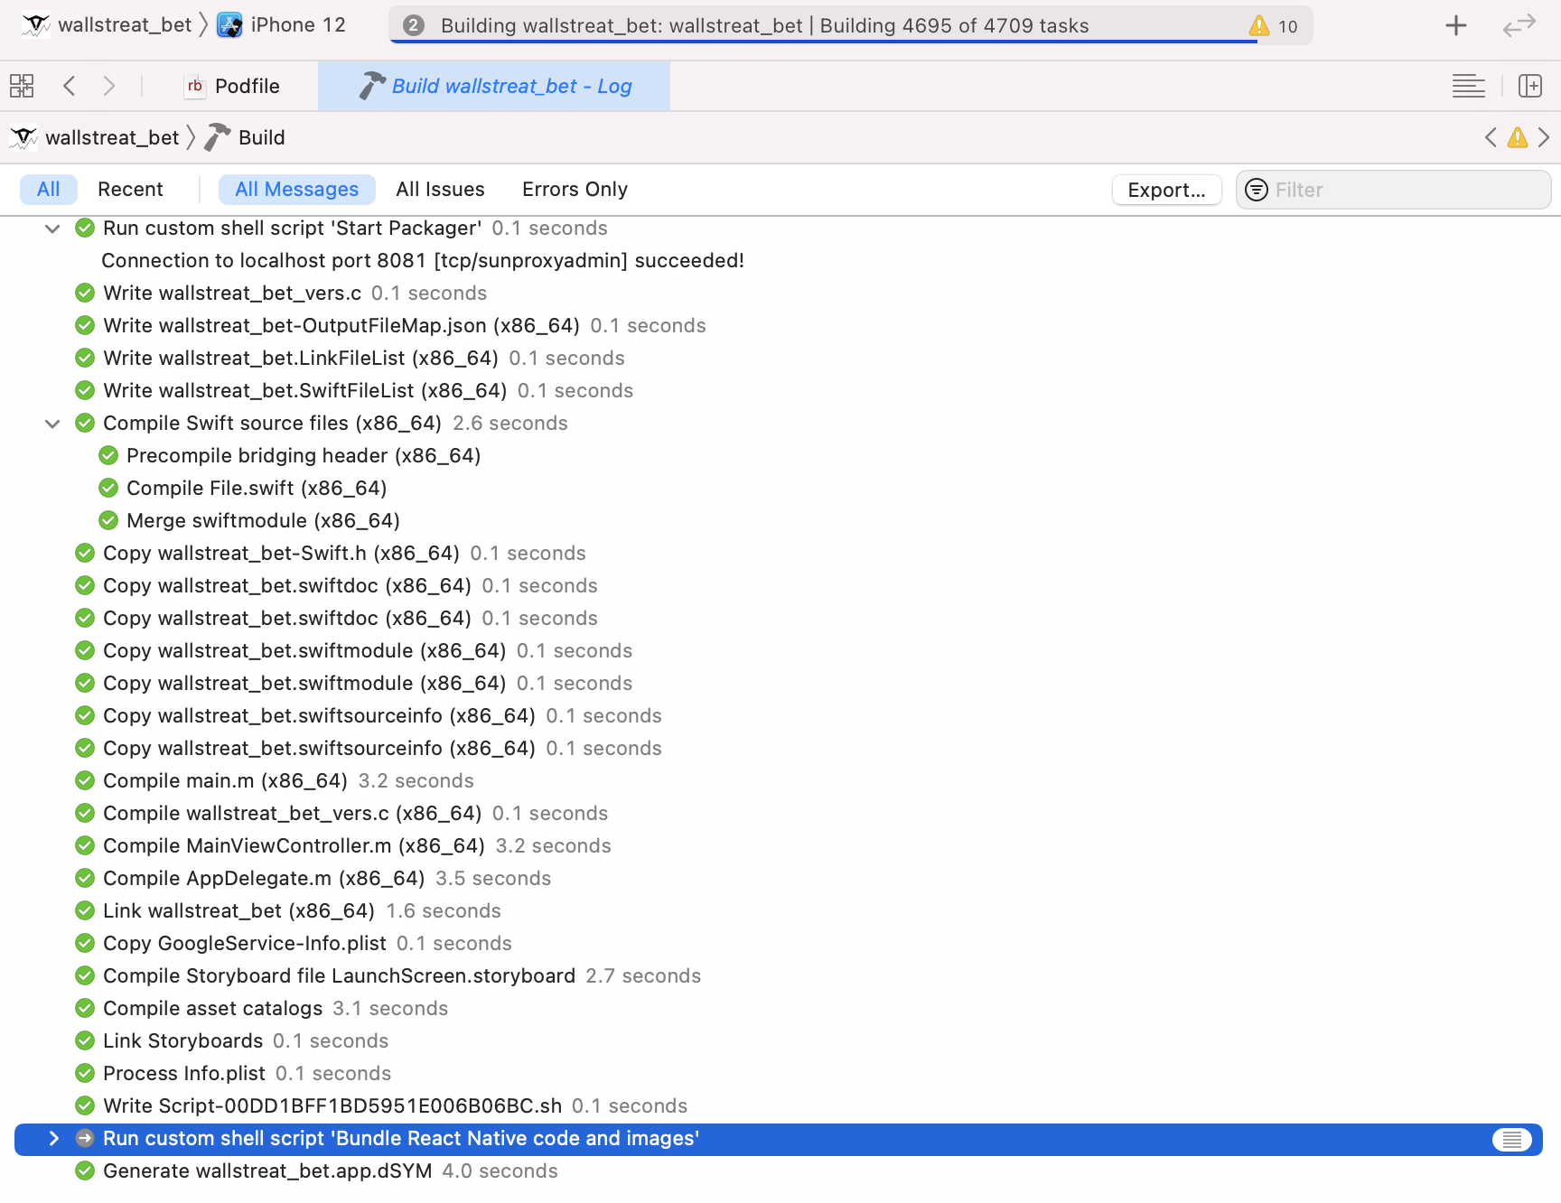Click the Export button
Screen dimensions: 1561x1203
(x=1166, y=190)
